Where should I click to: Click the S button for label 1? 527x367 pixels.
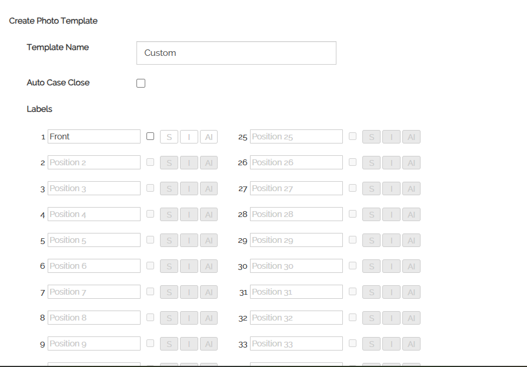tap(169, 137)
